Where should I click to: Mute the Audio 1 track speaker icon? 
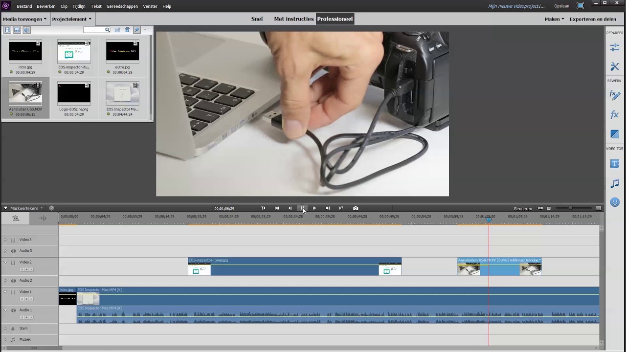point(13,310)
